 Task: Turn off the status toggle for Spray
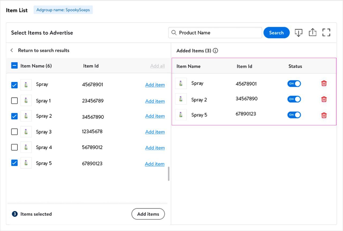click(294, 83)
